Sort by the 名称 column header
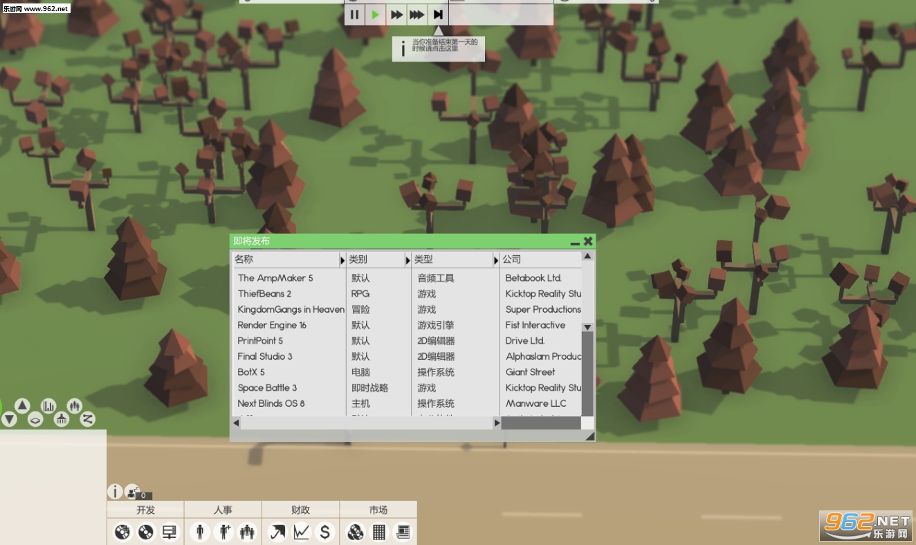This screenshot has height=545, width=916. 286,259
